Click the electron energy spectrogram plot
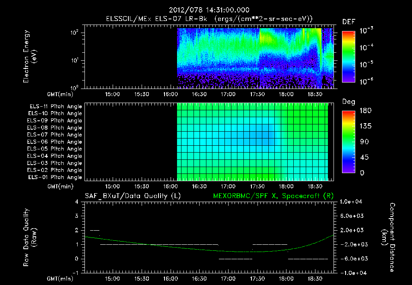Screen dimensions: 412x285 [209, 57]
